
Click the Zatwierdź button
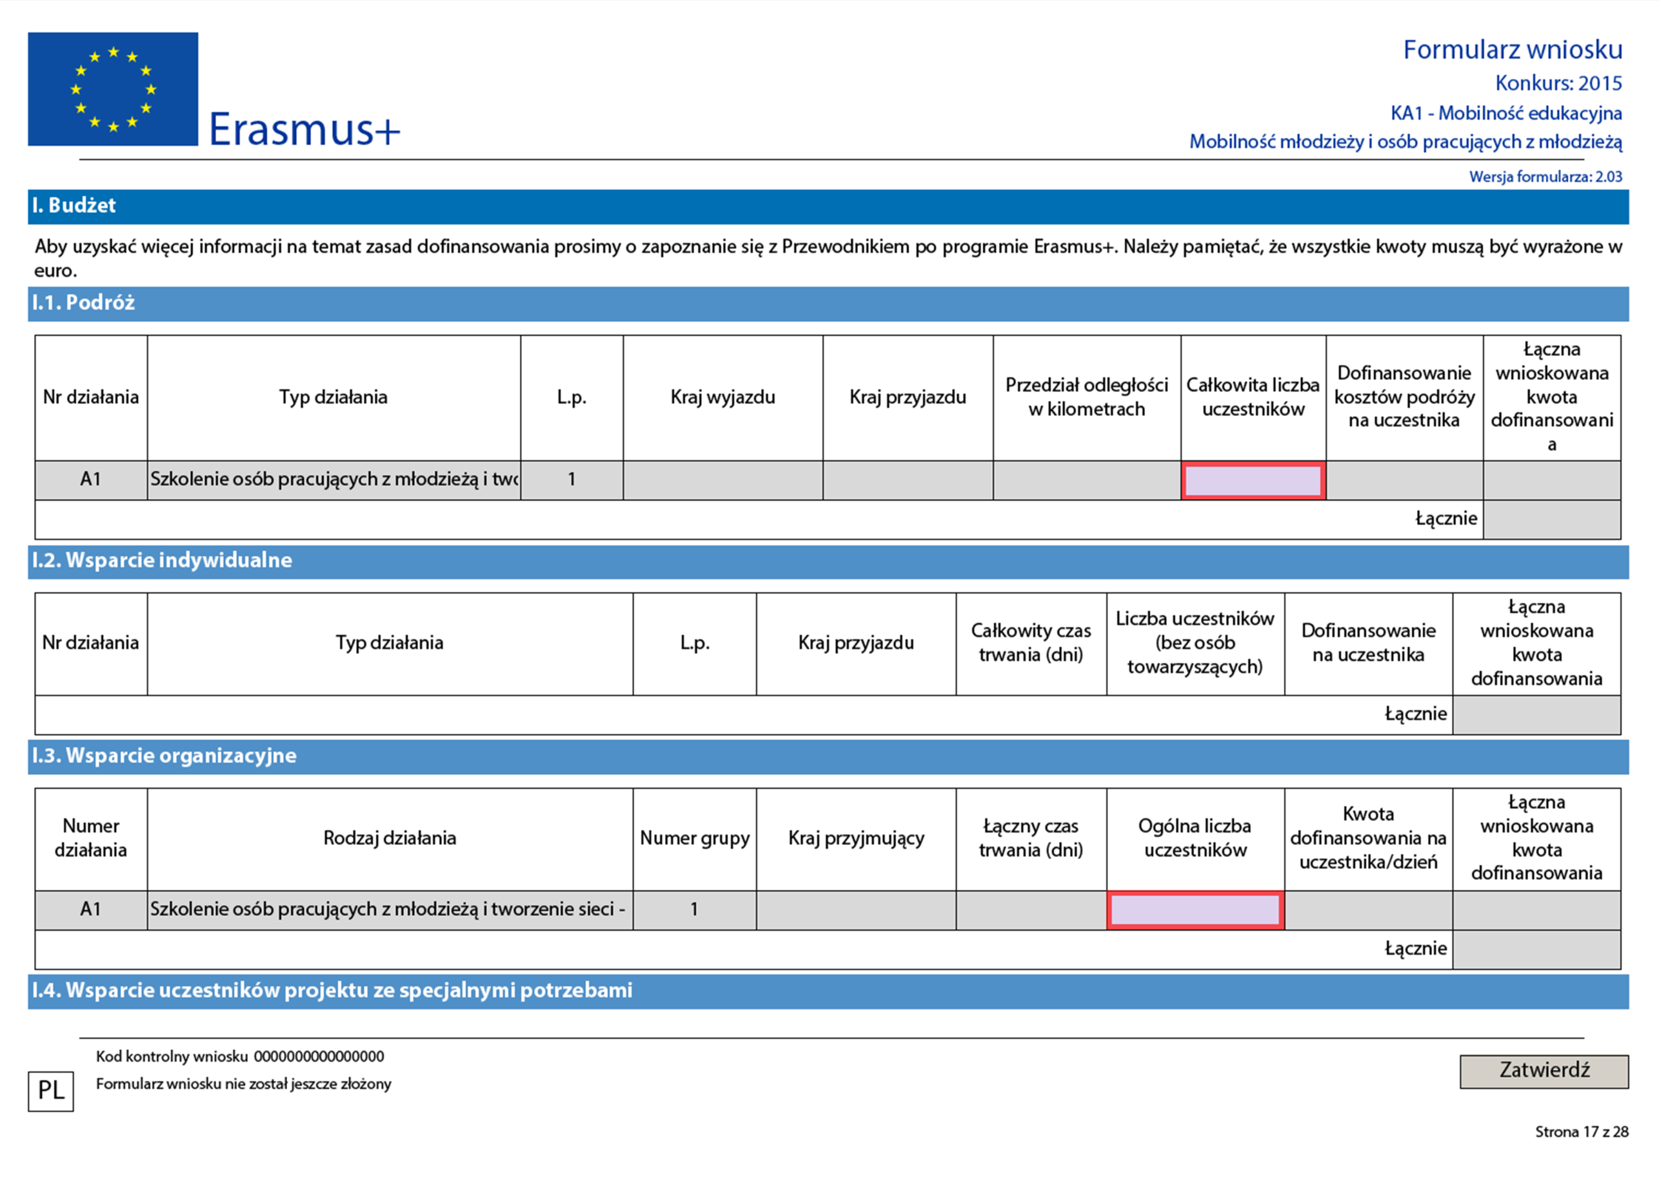tap(1543, 1071)
